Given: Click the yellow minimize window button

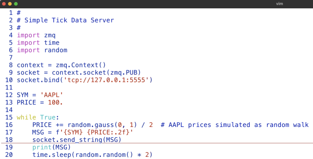Looking at the screenshot, I should [10, 4].
